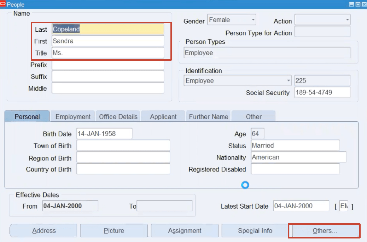Screen dimensions: 367x242
Task: Click the Effective Dates To field
Action: coord(164,206)
